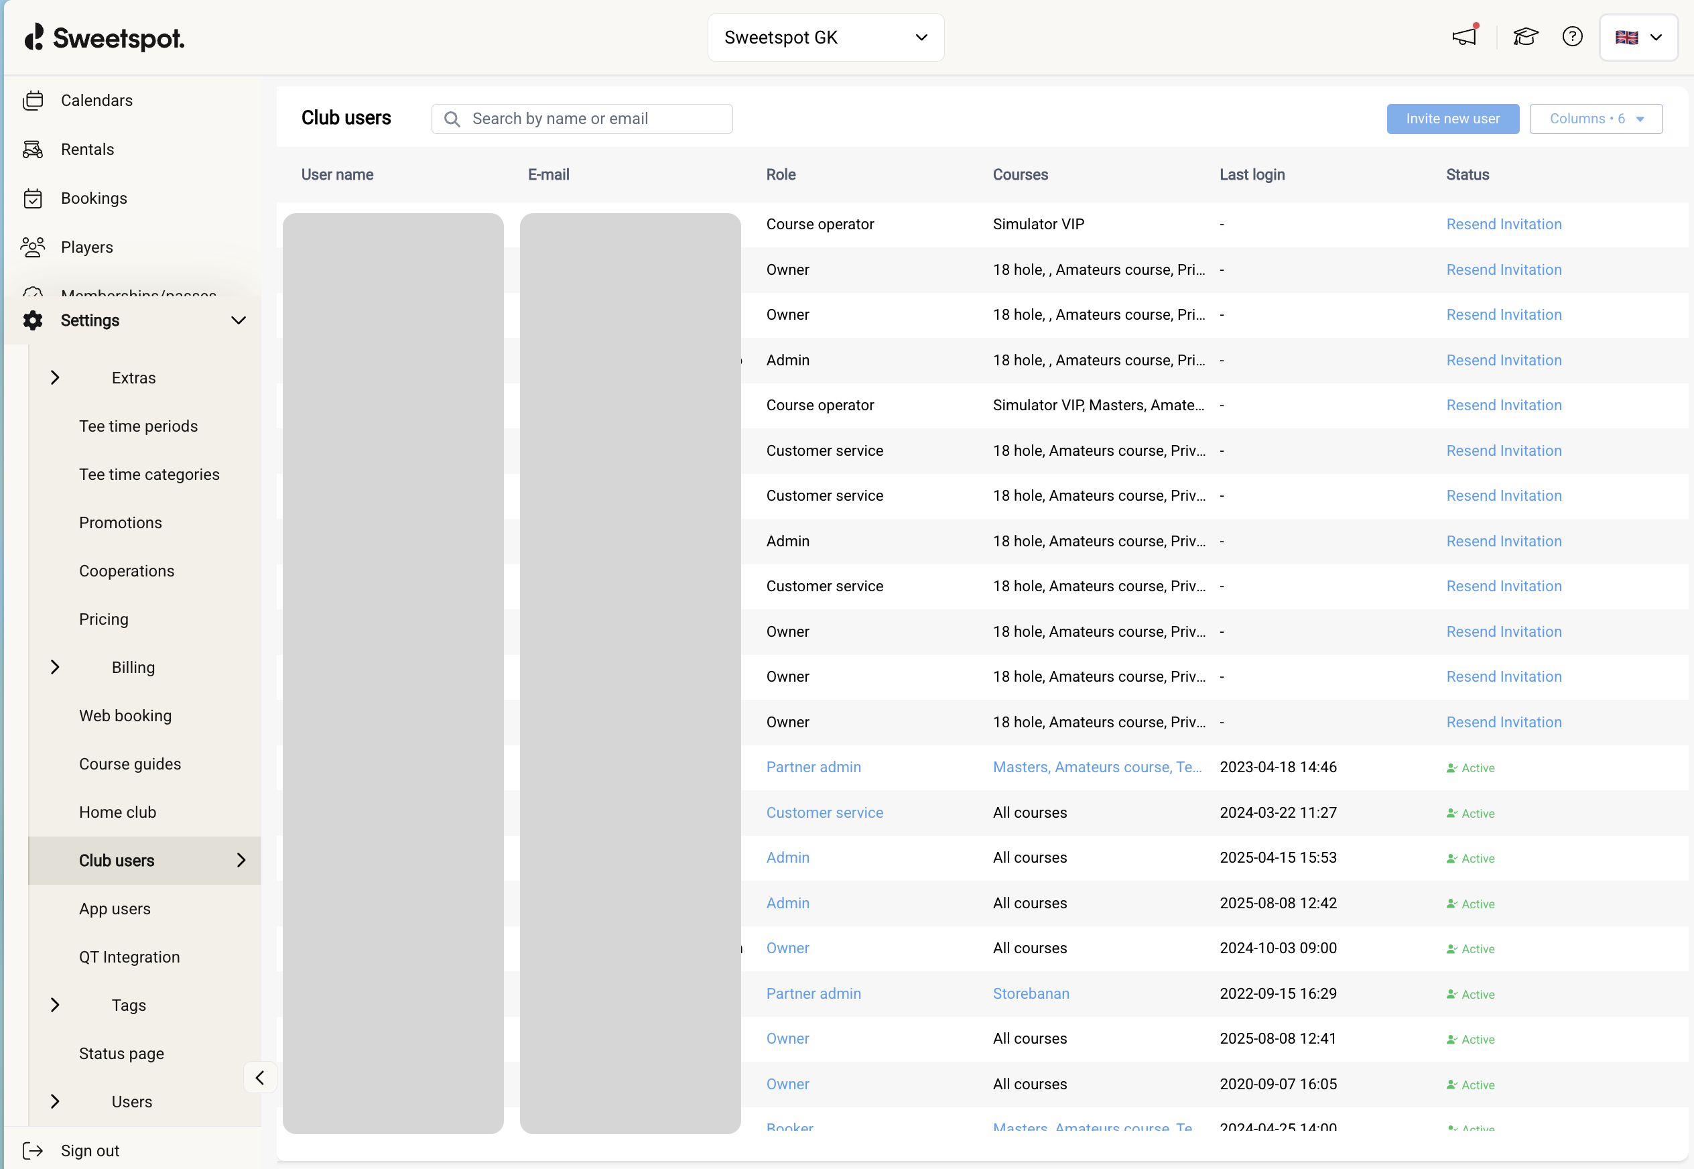
Task: Expand the Extras submenu chevron
Action: point(55,378)
